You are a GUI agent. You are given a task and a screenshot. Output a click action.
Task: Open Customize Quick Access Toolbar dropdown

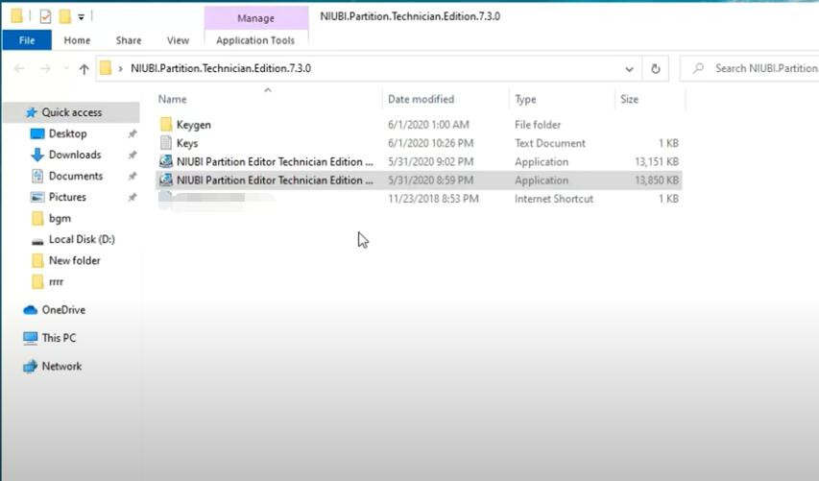pyautogui.click(x=81, y=17)
